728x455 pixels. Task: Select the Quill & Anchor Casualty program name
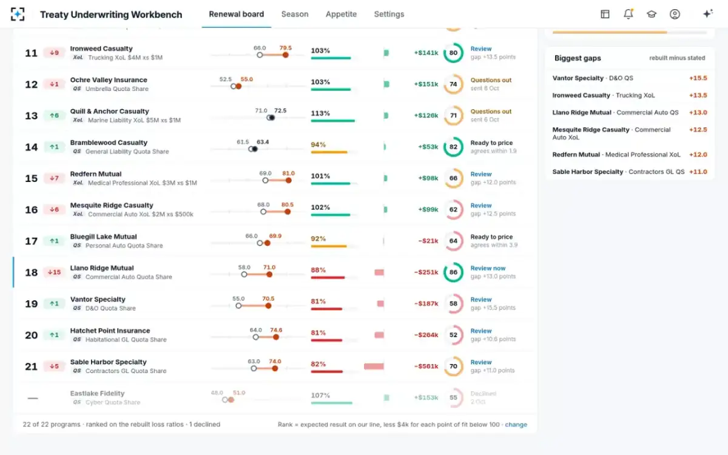(109, 111)
